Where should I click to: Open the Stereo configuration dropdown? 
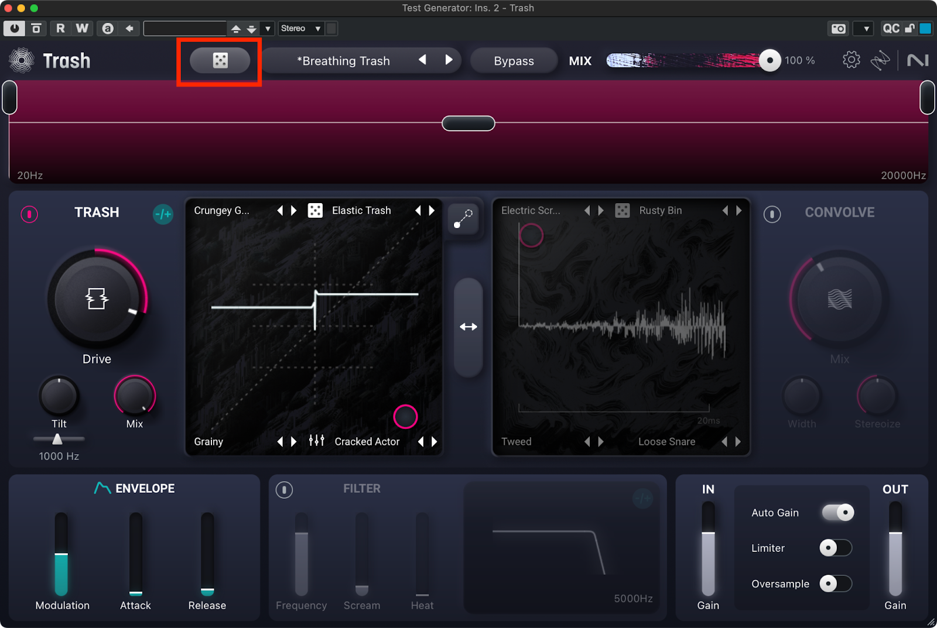(x=301, y=28)
